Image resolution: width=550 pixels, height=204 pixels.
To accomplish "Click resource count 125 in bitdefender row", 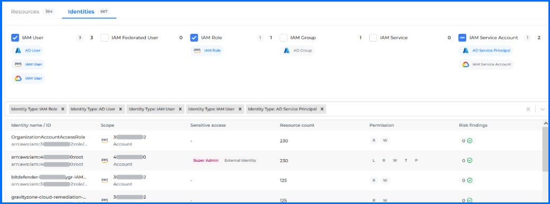I will (x=283, y=181).
